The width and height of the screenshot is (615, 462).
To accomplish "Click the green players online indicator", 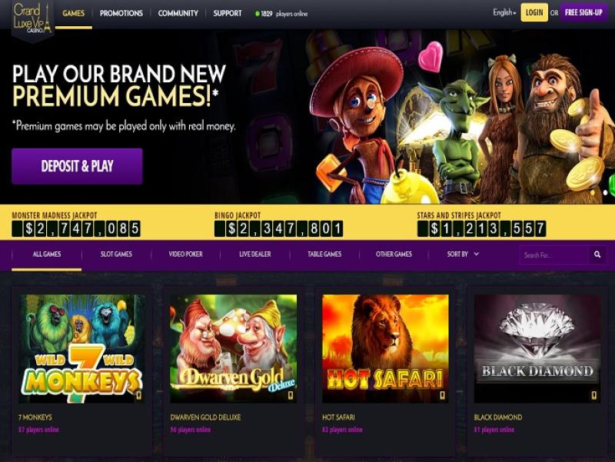I will click(x=258, y=14).
